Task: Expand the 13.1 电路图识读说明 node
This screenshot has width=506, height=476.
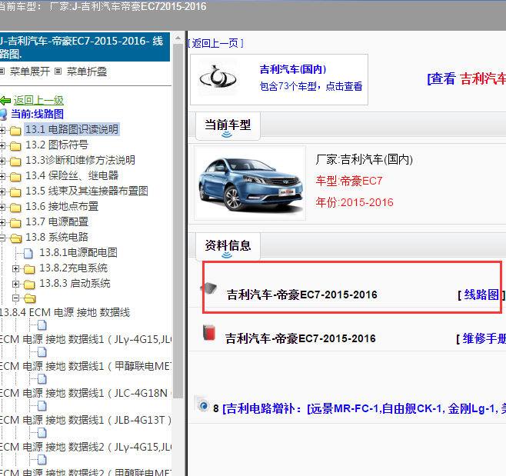Action: (x=2, y=131)
